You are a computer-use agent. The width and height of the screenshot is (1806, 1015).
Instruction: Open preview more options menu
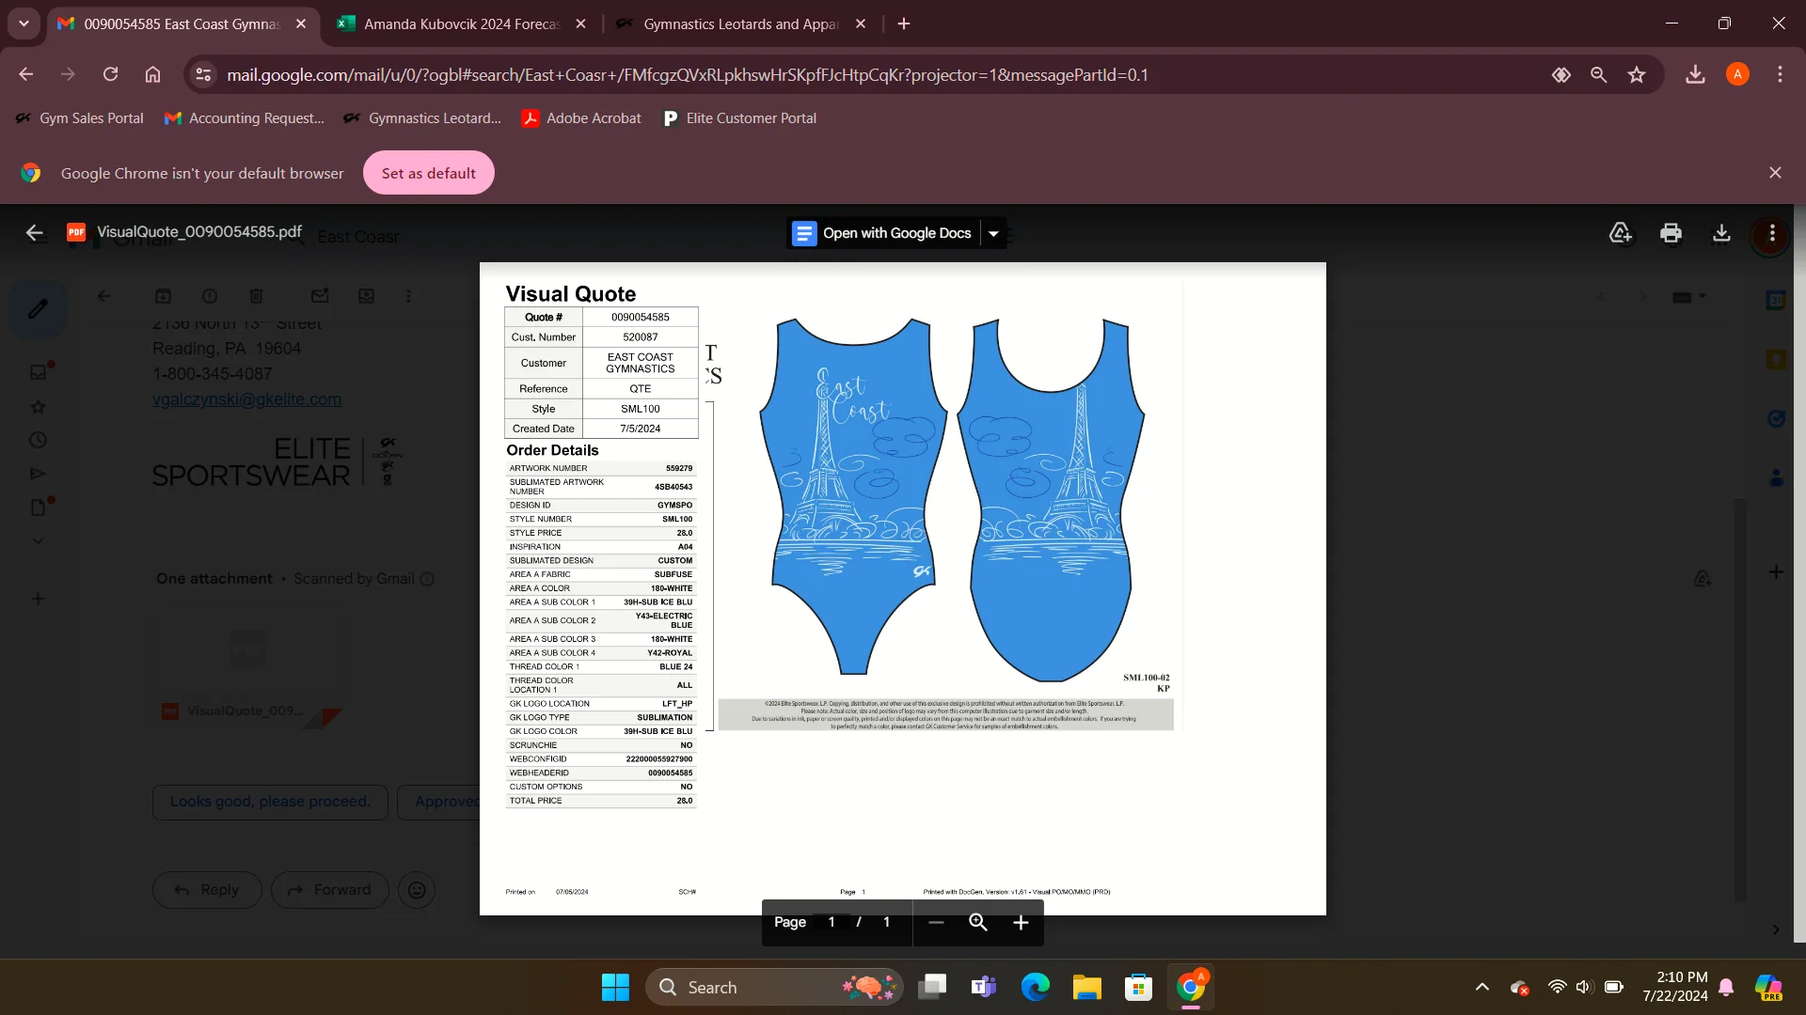(1772, 233)
